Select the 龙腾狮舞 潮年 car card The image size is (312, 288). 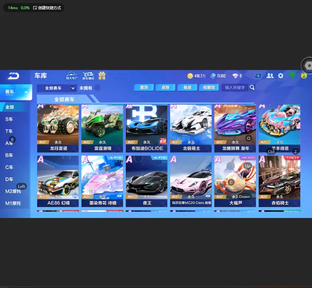(235, 128)
